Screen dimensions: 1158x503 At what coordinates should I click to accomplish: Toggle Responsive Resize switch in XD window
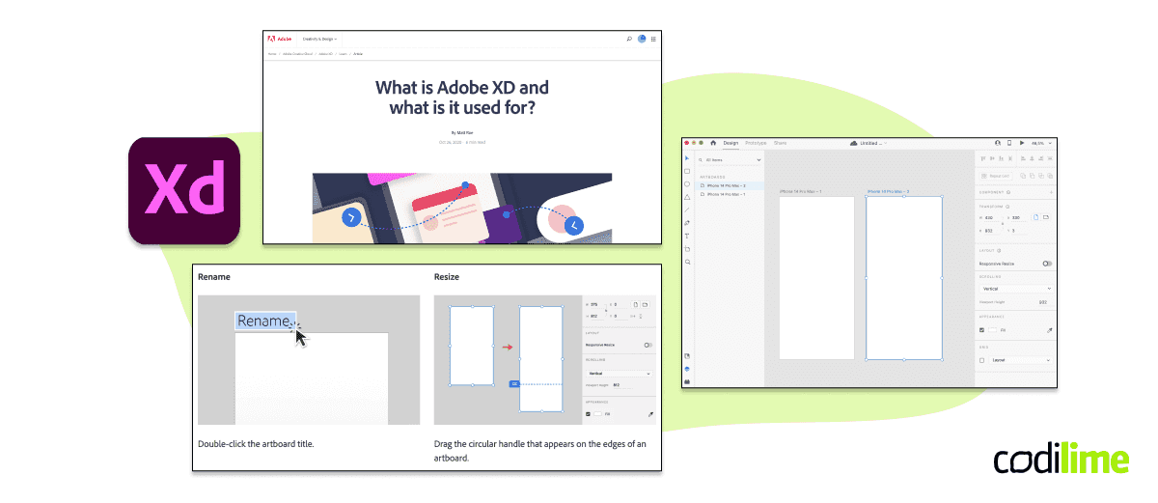pyautogui.click(x=1047, y=264)
